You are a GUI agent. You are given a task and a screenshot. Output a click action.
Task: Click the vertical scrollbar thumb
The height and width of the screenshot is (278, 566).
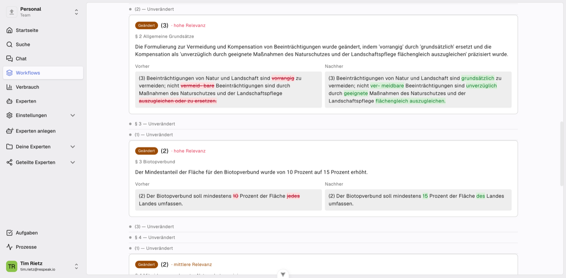pos(562,154)
